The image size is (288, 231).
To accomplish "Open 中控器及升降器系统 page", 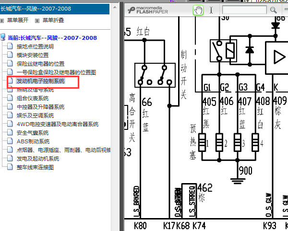I will 40,107.
